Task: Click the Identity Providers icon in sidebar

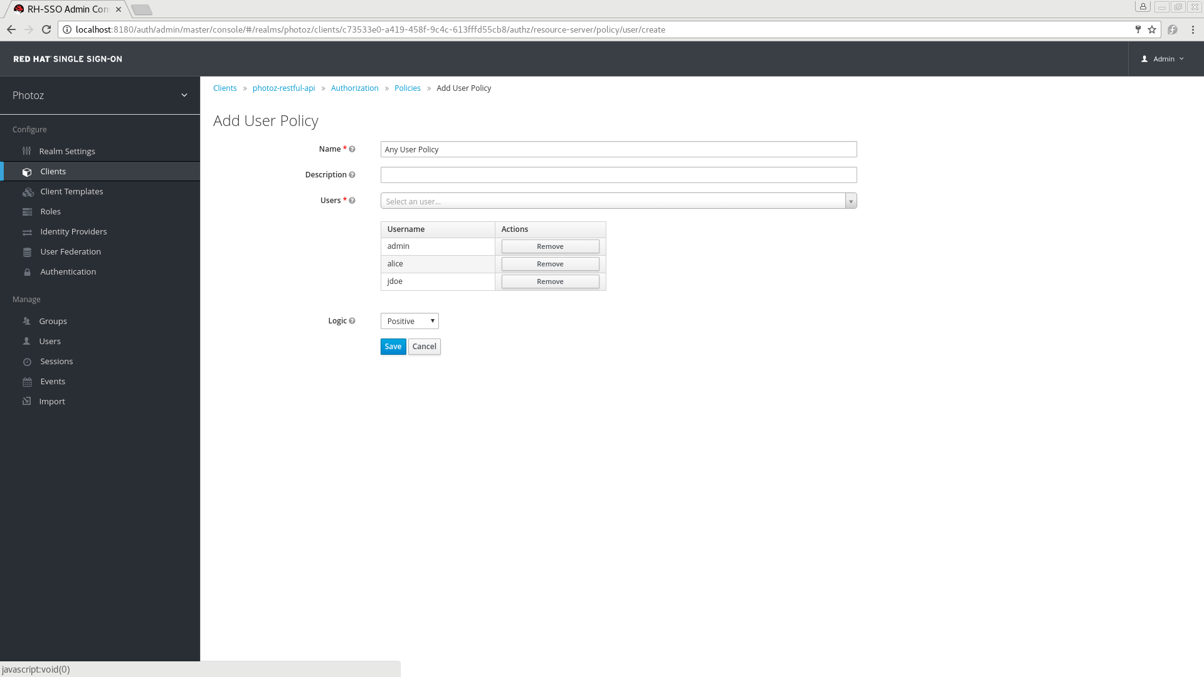Action: coord(26,231)
